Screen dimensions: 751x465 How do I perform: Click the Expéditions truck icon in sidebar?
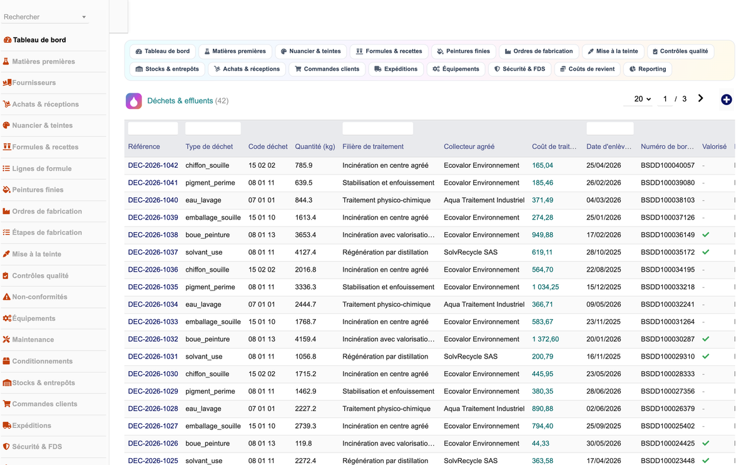7,425
